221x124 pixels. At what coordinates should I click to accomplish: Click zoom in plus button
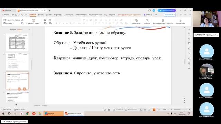[190, 110]
